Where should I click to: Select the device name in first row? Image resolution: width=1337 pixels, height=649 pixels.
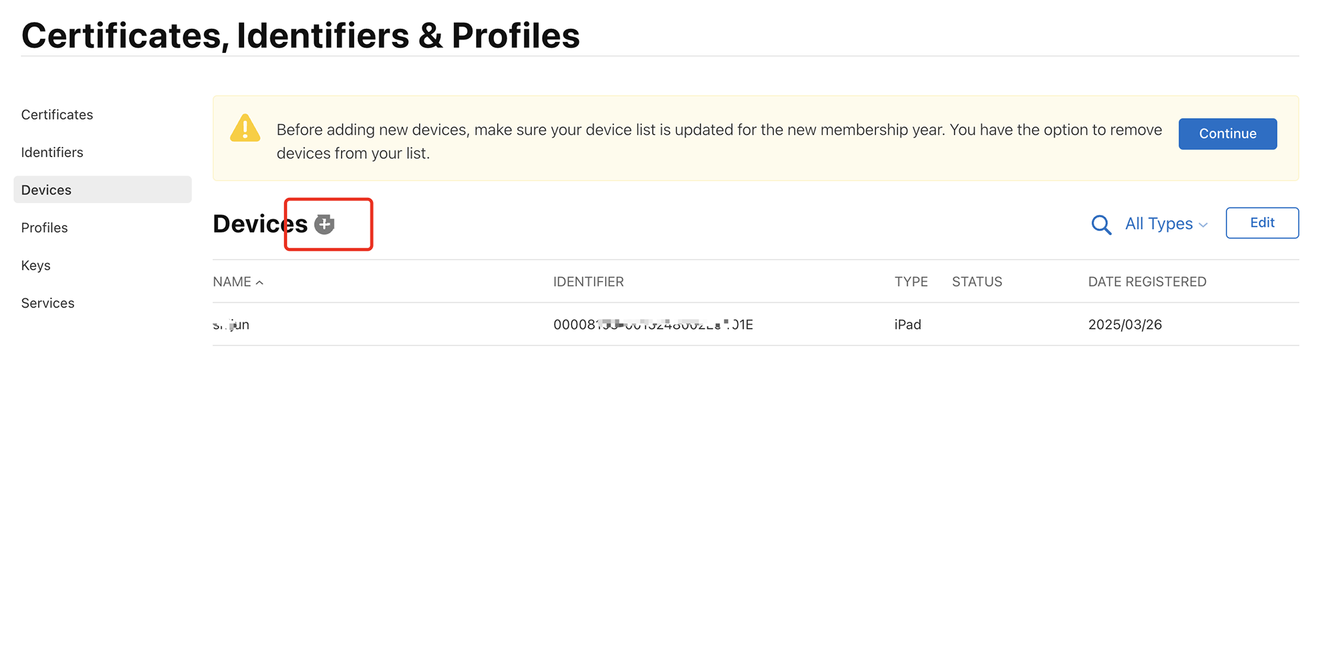click(231, 324)
